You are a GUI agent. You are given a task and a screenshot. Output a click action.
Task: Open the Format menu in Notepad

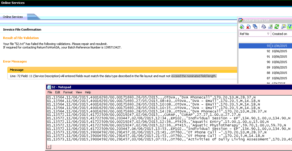[68, 92]
